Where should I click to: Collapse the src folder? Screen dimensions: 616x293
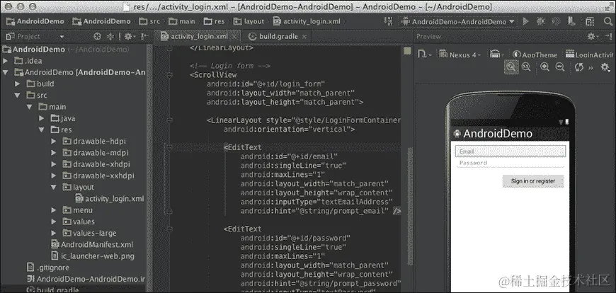17,95
